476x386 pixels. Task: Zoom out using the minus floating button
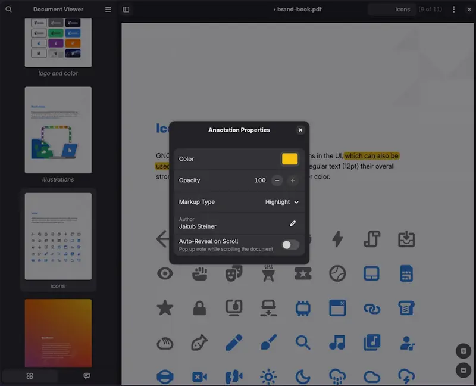(463, 370)
